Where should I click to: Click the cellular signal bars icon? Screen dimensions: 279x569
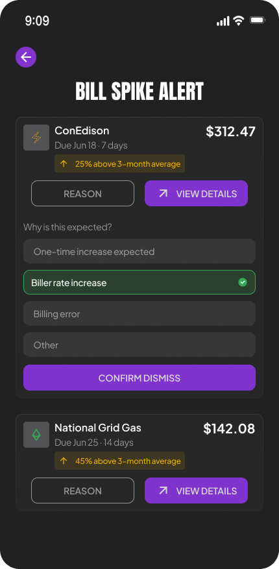(x=223, y=21)
